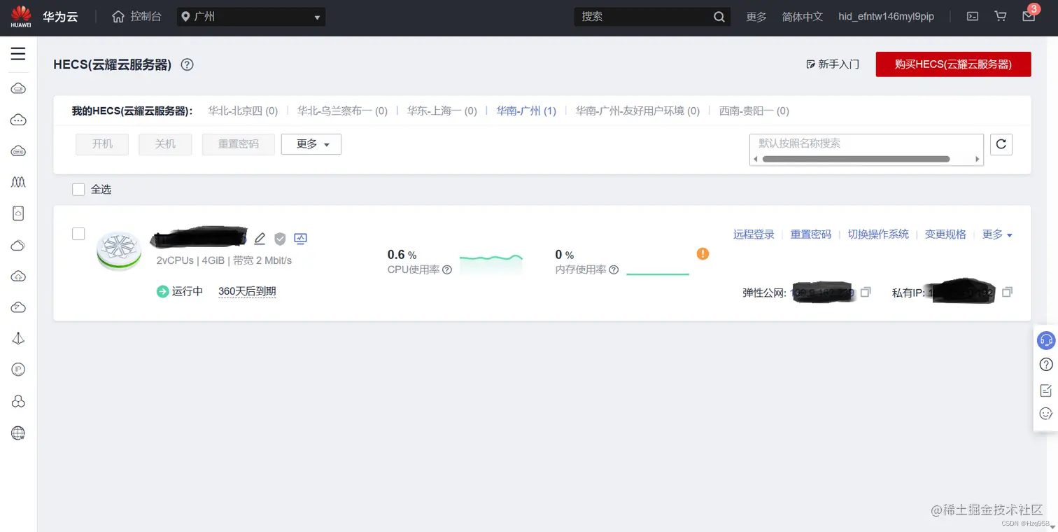Click the smiley face satisfaction icon
This screenshot has width=1058, height=532.
(1046, 414)
